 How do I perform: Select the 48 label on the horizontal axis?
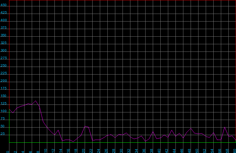[x=189, y=151]
